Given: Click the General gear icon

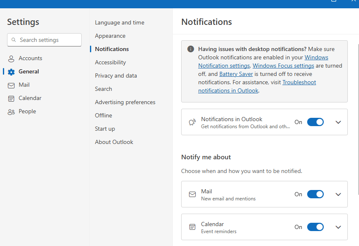Looking at the screenshot, I should click(12, 71).
